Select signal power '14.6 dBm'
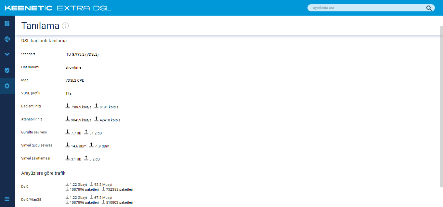The image size is (443, 207). 79,146
